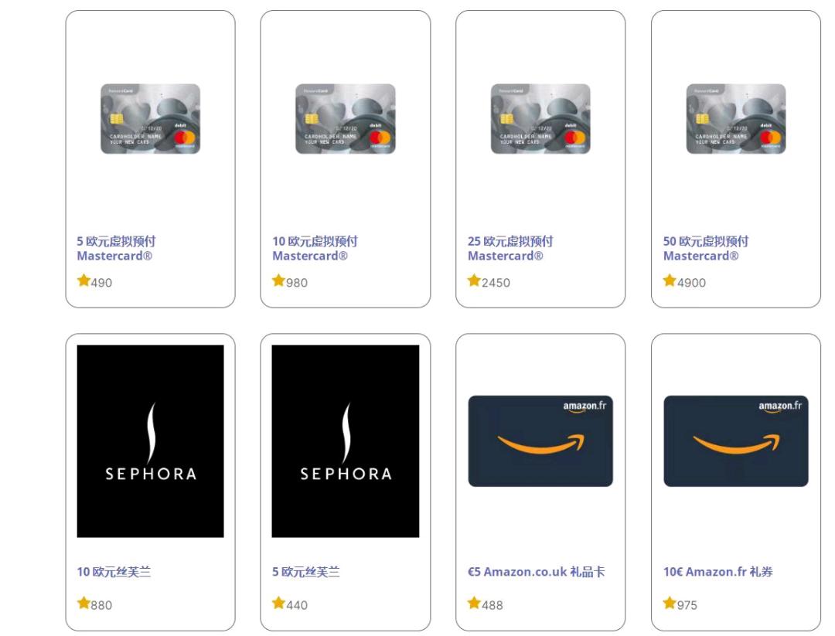Image resolution: width=835 pixels, height=636 pixels.
Task: Open the 5 欧元丝芙兰 Sephora logo image
Action: pyautogui.click(x=346, y=441)
